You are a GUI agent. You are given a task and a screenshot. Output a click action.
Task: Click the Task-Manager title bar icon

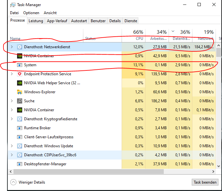point(13,5)
